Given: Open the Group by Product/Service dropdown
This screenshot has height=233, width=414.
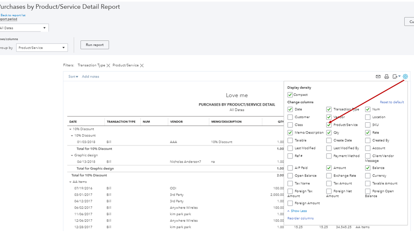Looking at the screenshot, I should (x=41, y=48).
